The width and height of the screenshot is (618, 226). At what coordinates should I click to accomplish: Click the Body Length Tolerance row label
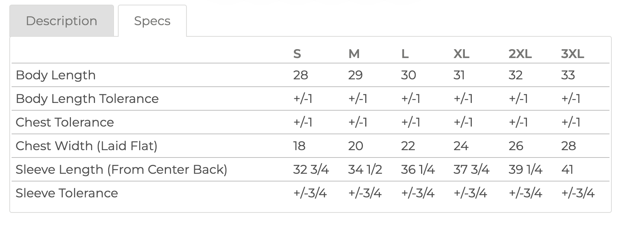(87, 99)
